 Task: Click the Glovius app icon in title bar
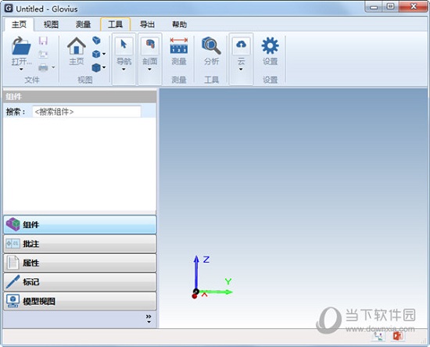pos(9,9)
